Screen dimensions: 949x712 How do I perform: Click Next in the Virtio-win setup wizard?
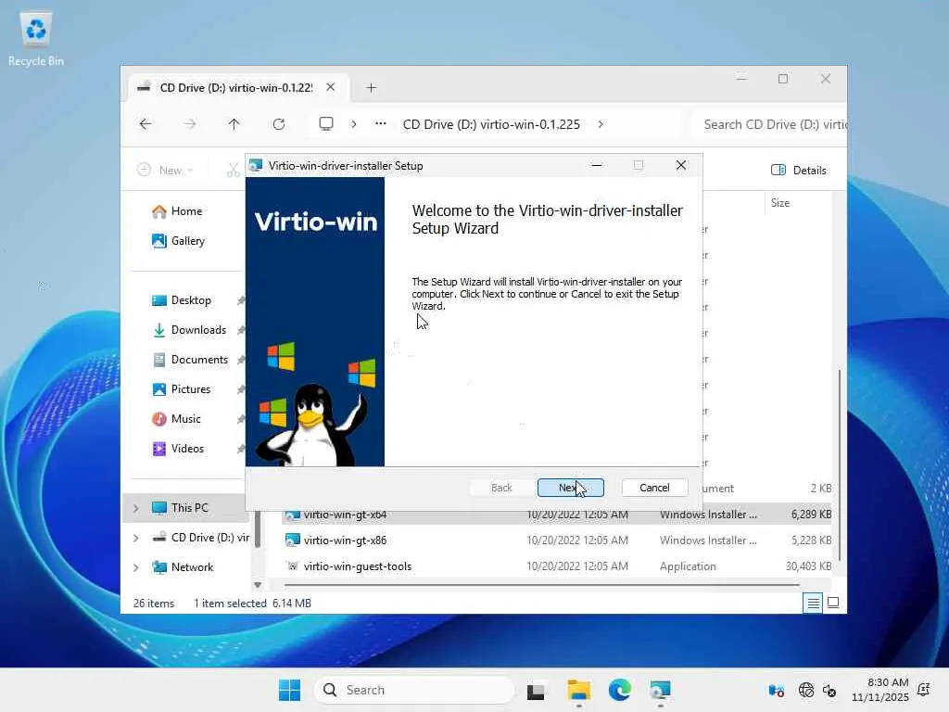(570, 488)
